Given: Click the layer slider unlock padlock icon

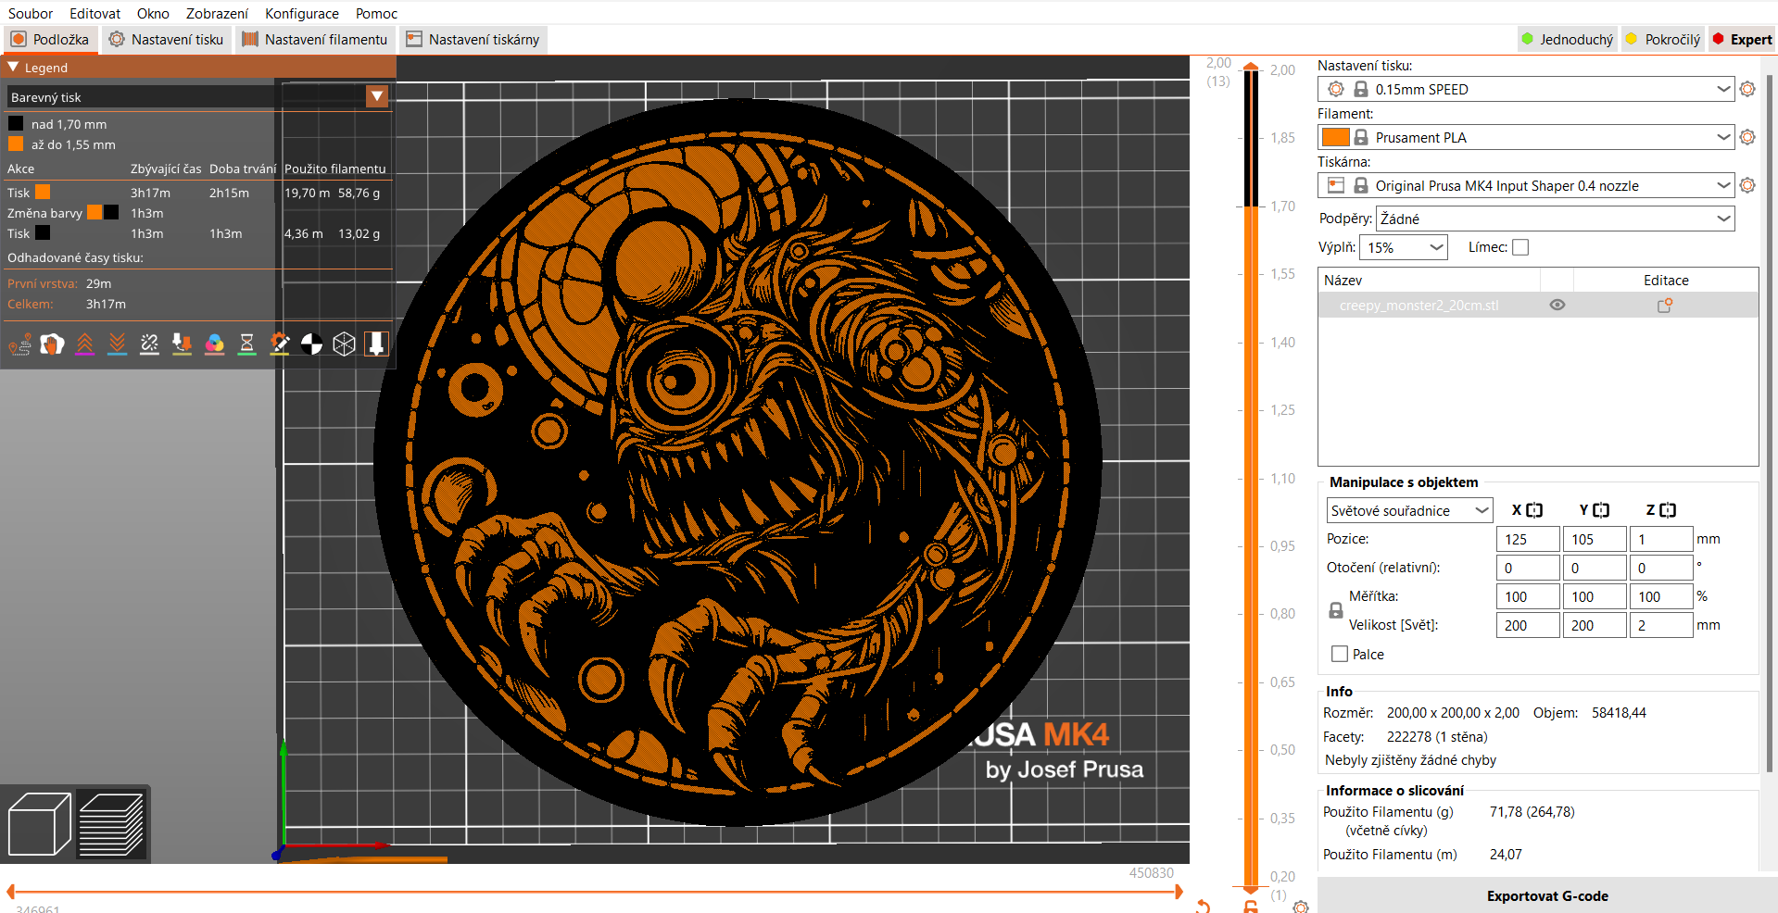Looking at the screenshot, I should (1251, 907).
